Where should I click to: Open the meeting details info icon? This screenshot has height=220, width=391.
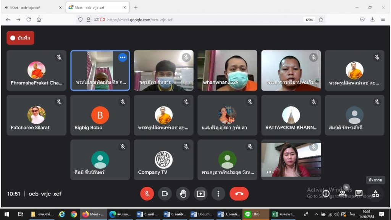(326, 194)
